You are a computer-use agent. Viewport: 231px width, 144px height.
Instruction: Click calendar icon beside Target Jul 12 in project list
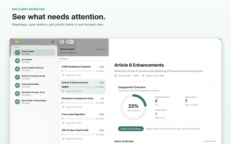[x=63, y=91]
